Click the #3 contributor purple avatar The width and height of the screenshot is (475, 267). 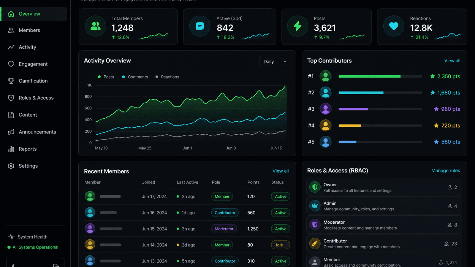tap(325, 109)
